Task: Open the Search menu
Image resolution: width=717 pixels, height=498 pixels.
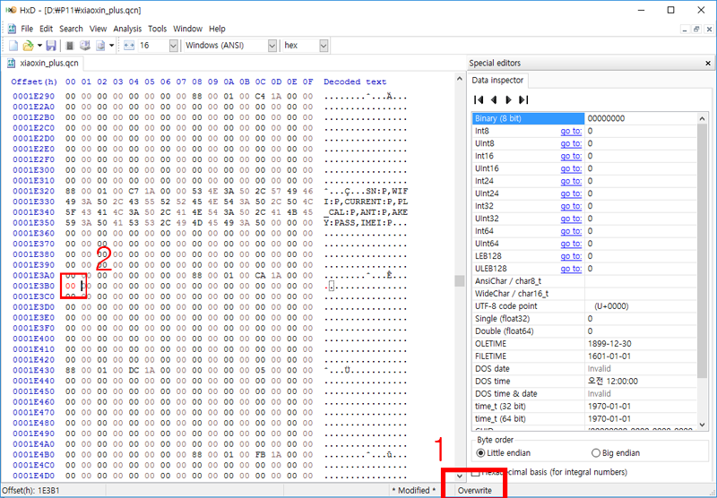Action: [x=71, y=29]
